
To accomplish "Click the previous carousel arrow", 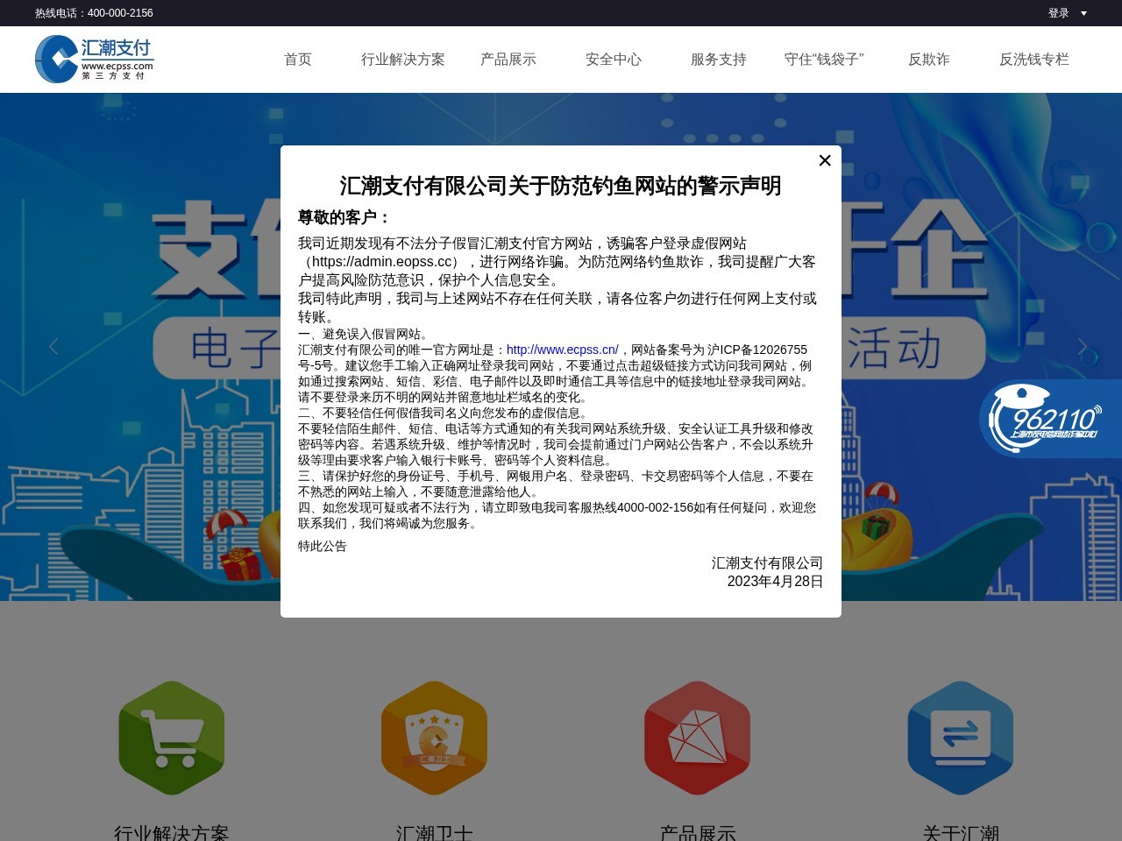I will coord(53,347).
